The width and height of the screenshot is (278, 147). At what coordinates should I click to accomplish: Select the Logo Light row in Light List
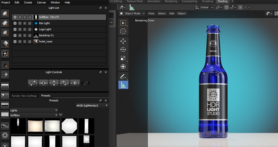click(x=59, y=29)
